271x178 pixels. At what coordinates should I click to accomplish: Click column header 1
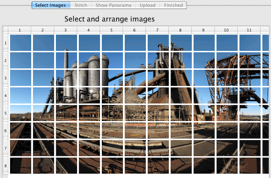(x=20, y=30)
